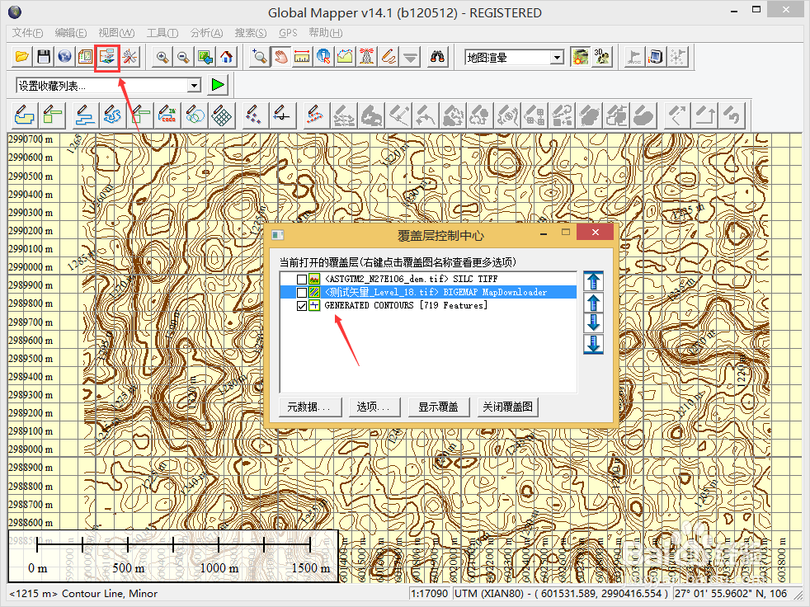Select the Pan hand tool
Screen dimensions: 810x607
(x=280, y=56)
